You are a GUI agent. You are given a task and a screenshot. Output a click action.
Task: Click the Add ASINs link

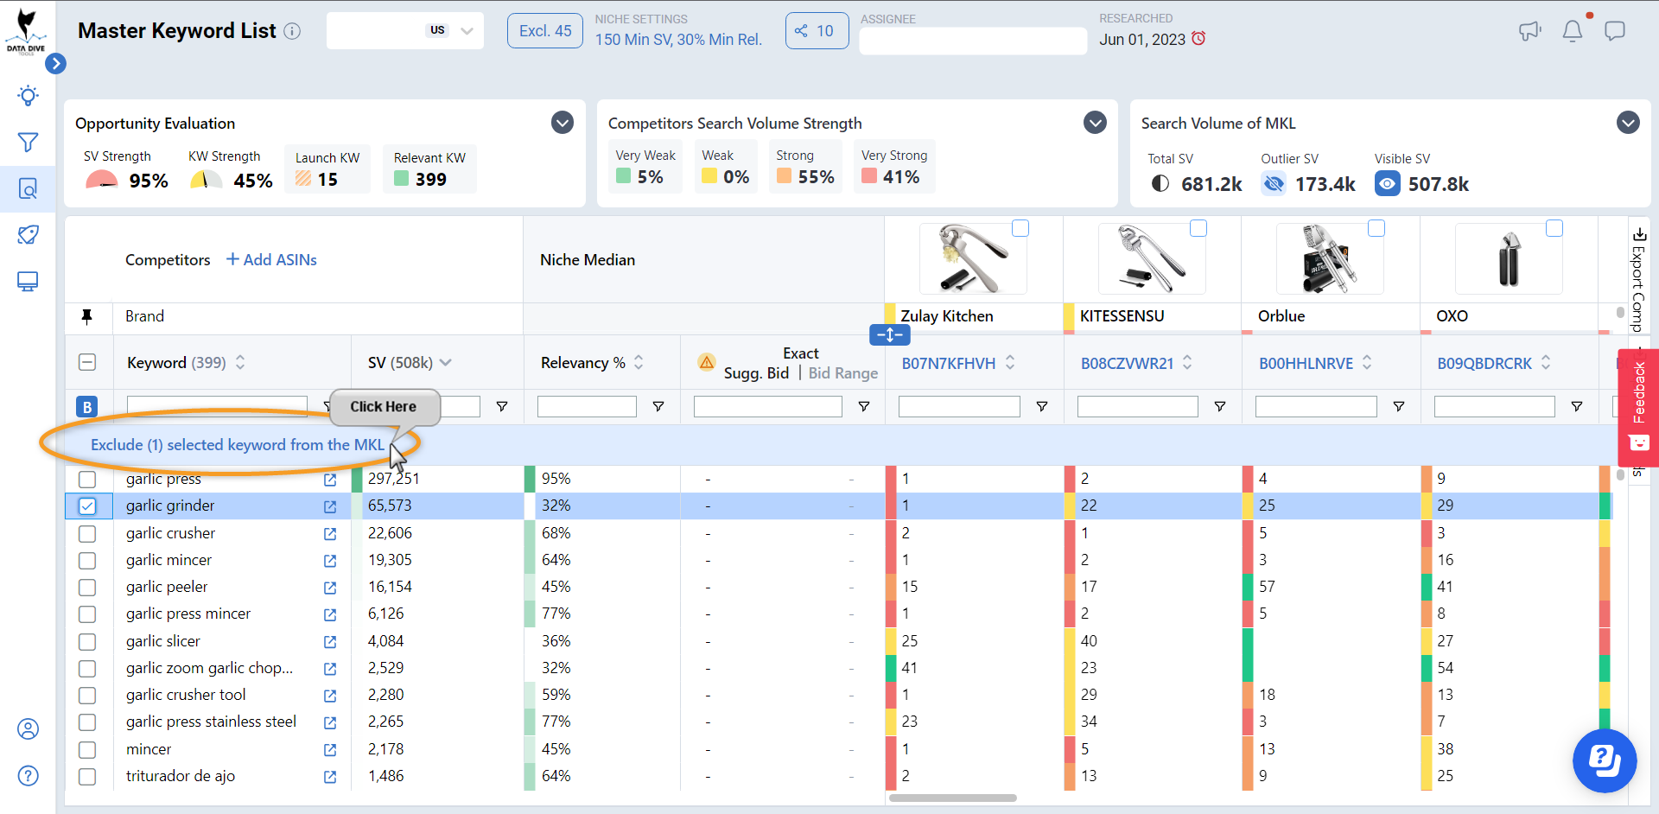pyautogui.click(x=271, y=260)
